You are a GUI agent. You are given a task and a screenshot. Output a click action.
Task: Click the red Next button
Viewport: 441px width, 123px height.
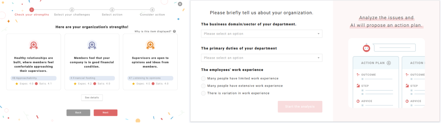coord(105,113)
